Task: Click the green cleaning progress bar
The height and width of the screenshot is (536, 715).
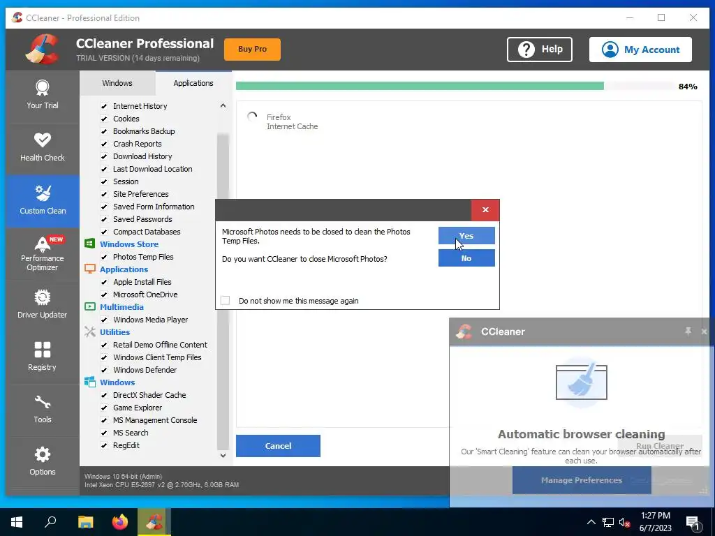Action: click(x=420, y=86)
